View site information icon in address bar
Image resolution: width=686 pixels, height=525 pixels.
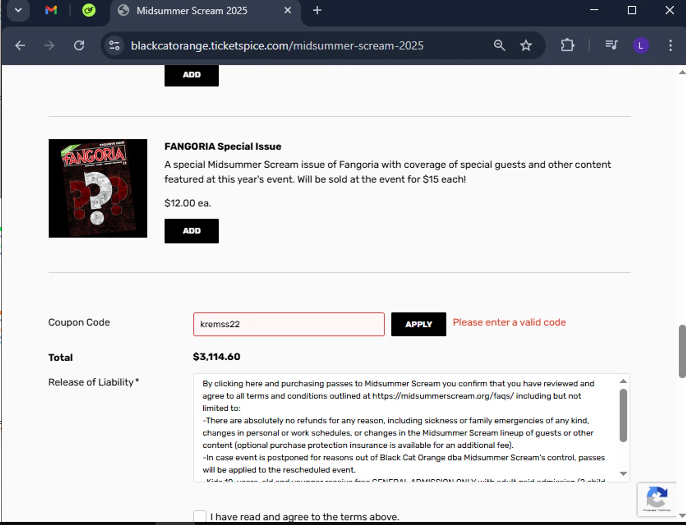114,45
